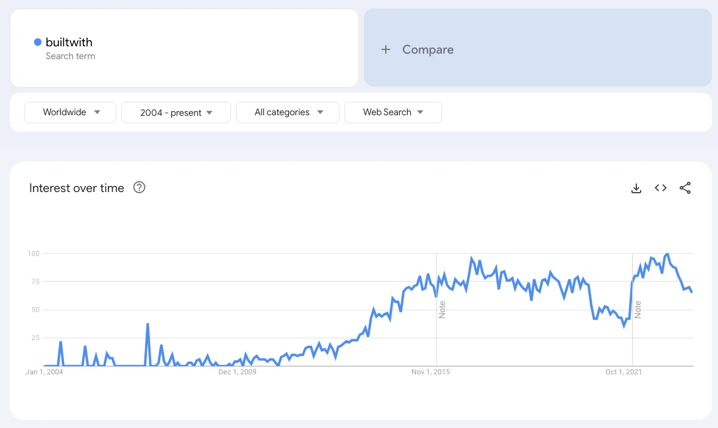Screen dimensions: 718x428
Task: Expand the All categories dropdown
Action: coord(288,112)
